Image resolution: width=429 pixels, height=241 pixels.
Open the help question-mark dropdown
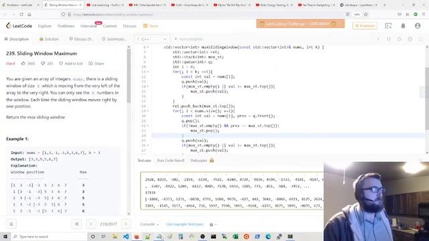[213, 224]
